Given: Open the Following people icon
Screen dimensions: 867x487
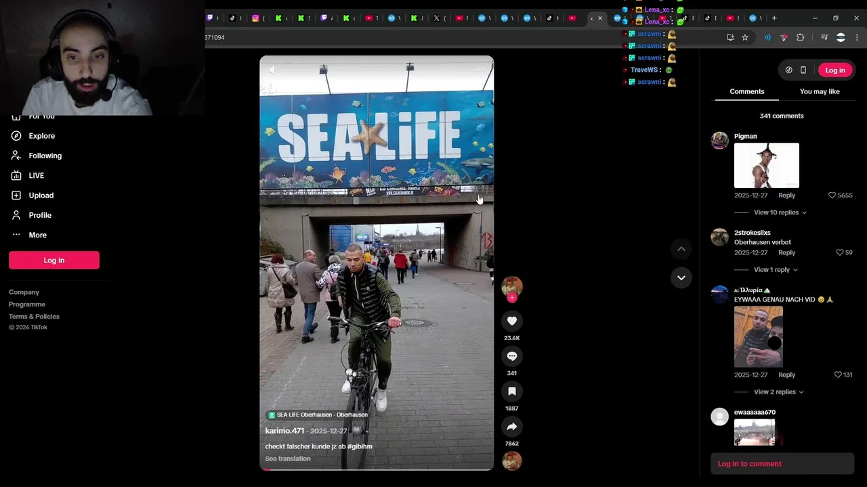Looking at the screenshot, I should click(x=16, y=156).
